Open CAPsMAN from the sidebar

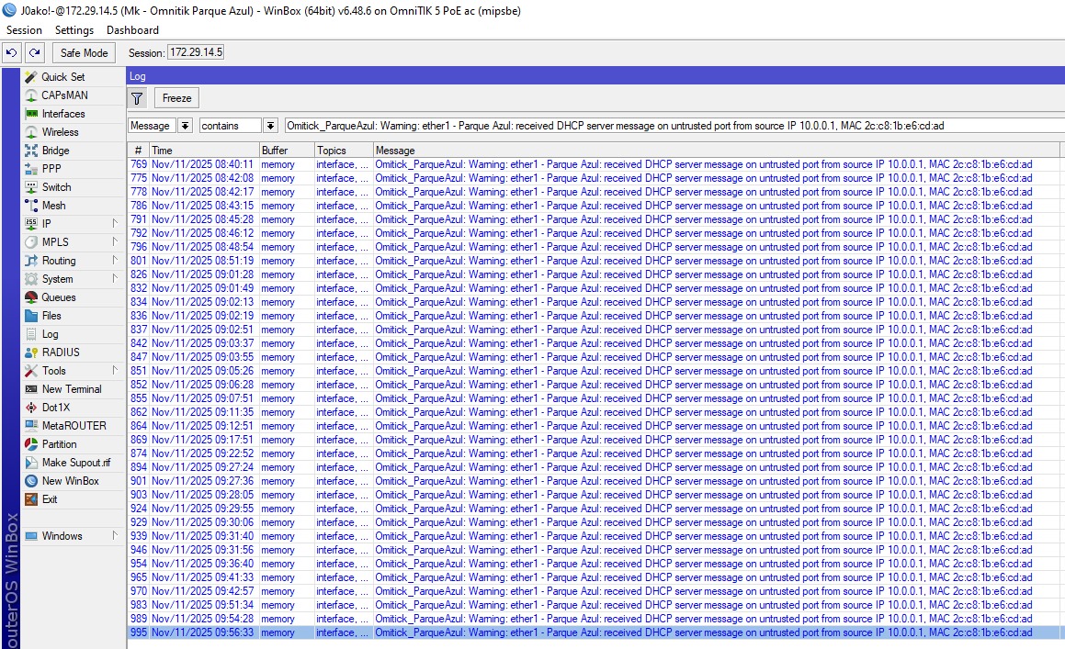63,95
